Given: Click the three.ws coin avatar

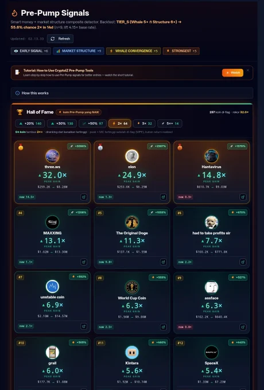Looking at the screenshot, I should [x=52, y=156].
